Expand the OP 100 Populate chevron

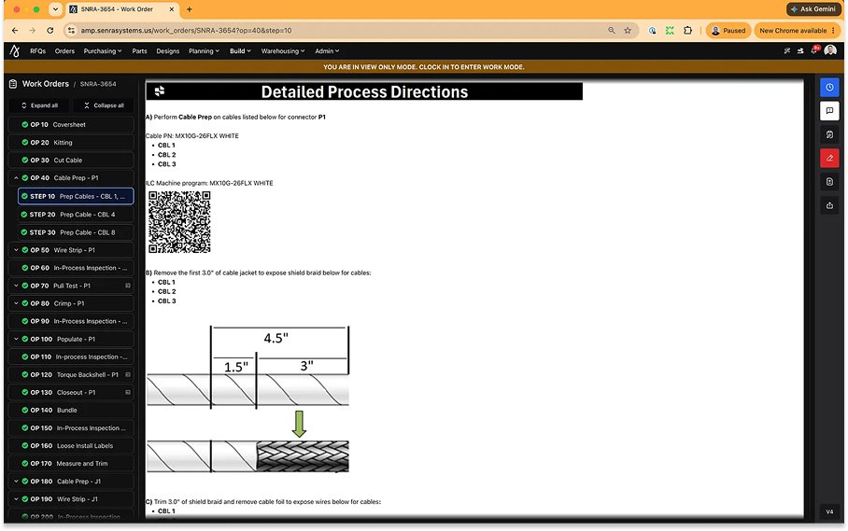coord(16,340)
